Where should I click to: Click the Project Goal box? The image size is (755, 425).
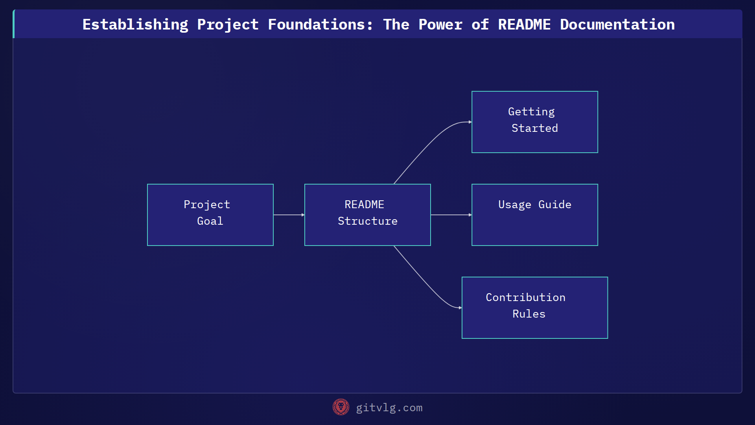(210, 215)
